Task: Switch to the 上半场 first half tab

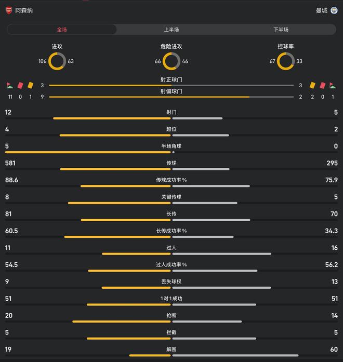Action: click(171, 30)
